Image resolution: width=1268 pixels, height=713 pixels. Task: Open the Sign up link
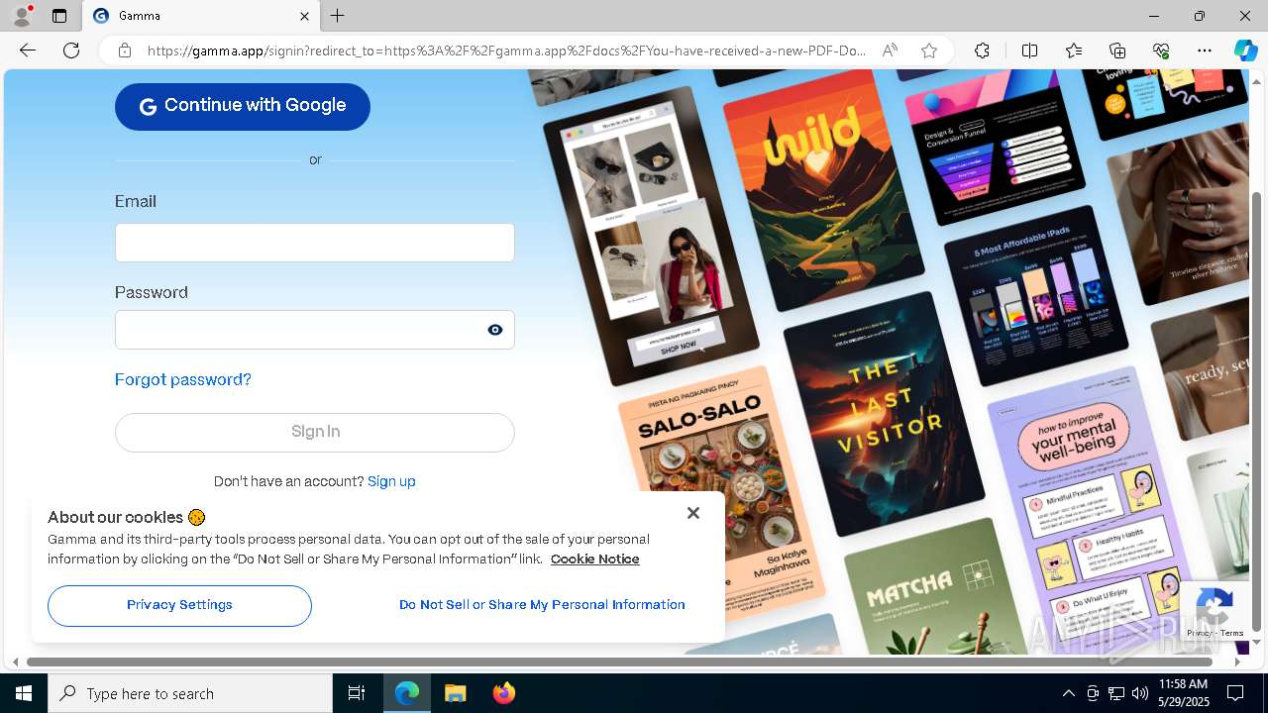coord(391,481)
